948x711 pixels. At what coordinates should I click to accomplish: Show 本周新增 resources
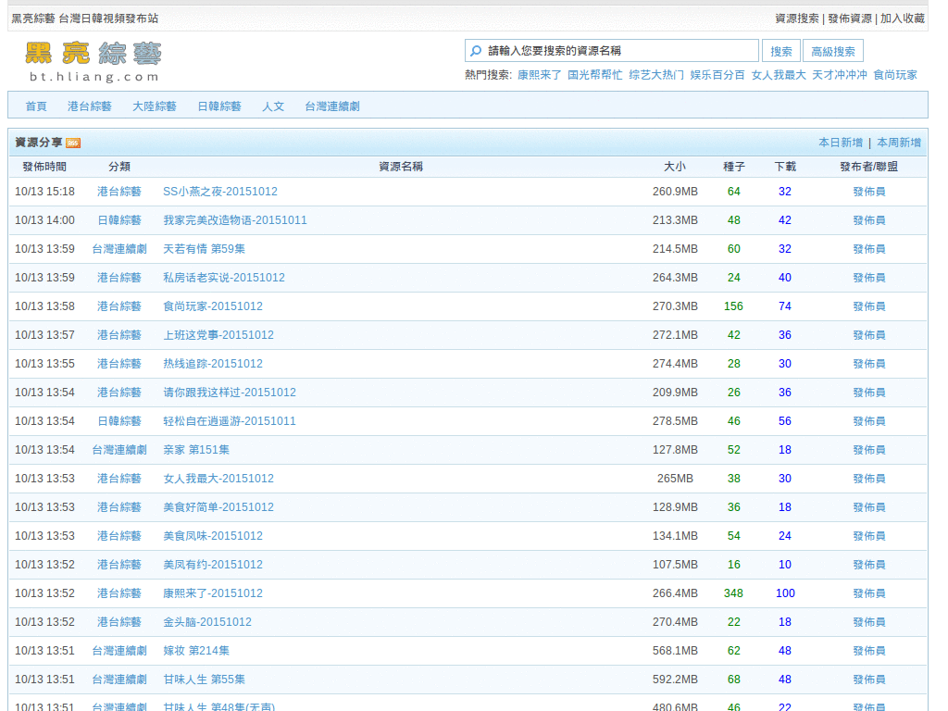[899, 143]
